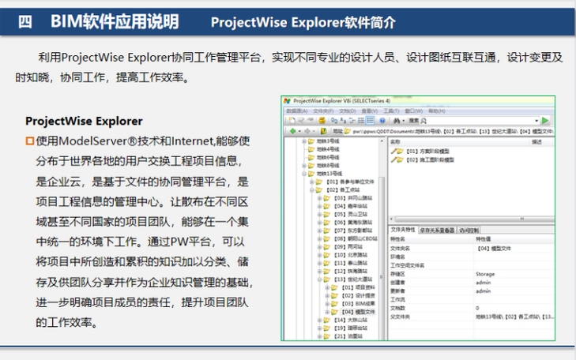Open the 窗口(W) menu
This screenshot has width=576, height=360.
414,111
